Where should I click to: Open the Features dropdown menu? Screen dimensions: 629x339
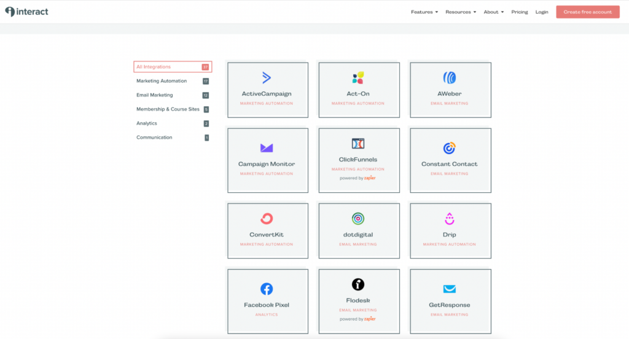point(424,12)
